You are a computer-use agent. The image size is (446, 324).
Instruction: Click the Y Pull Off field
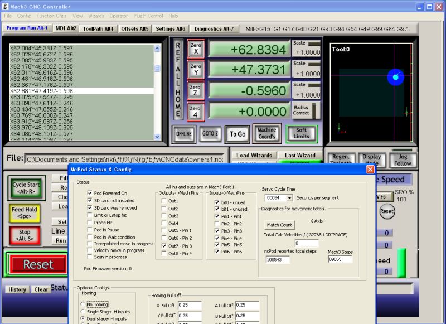click(190, 316)
